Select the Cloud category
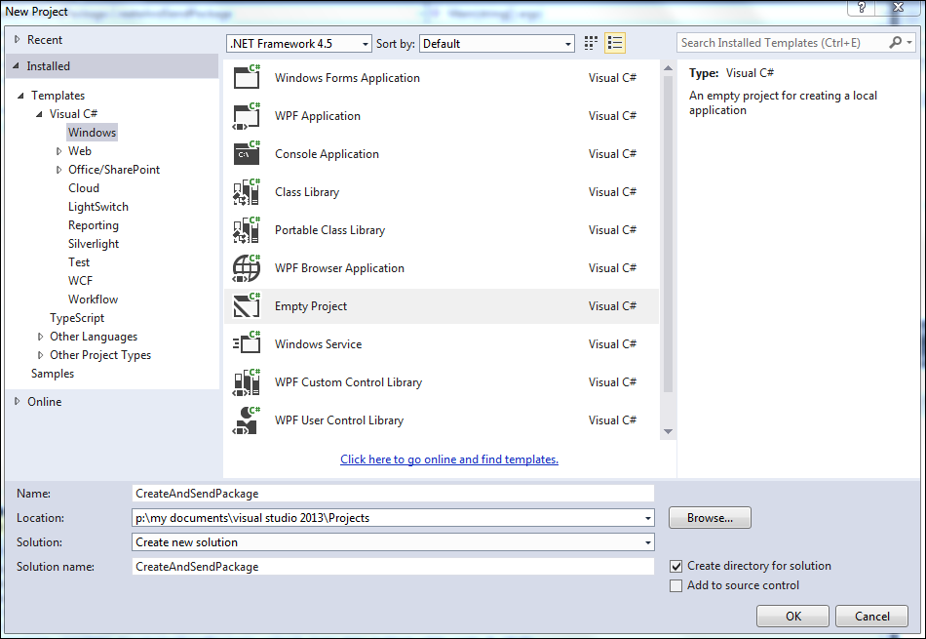The height and width of the screenshot is (639, 926). [84, 188]
